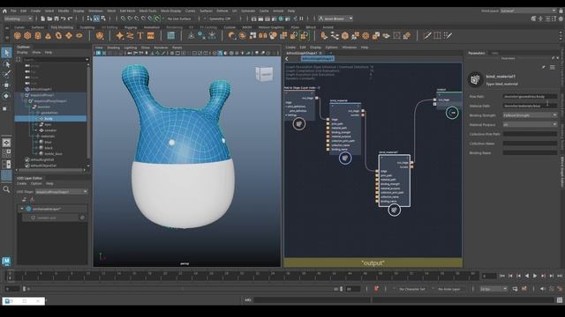Click the back arrow in graph editor
The image size is (565, 317).
(287, 59)
